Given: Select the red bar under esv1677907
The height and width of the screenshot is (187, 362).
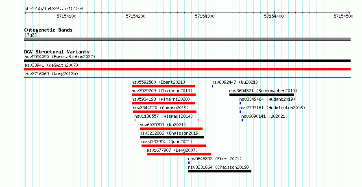Looking at the screenshot, I should pos(179,154).
